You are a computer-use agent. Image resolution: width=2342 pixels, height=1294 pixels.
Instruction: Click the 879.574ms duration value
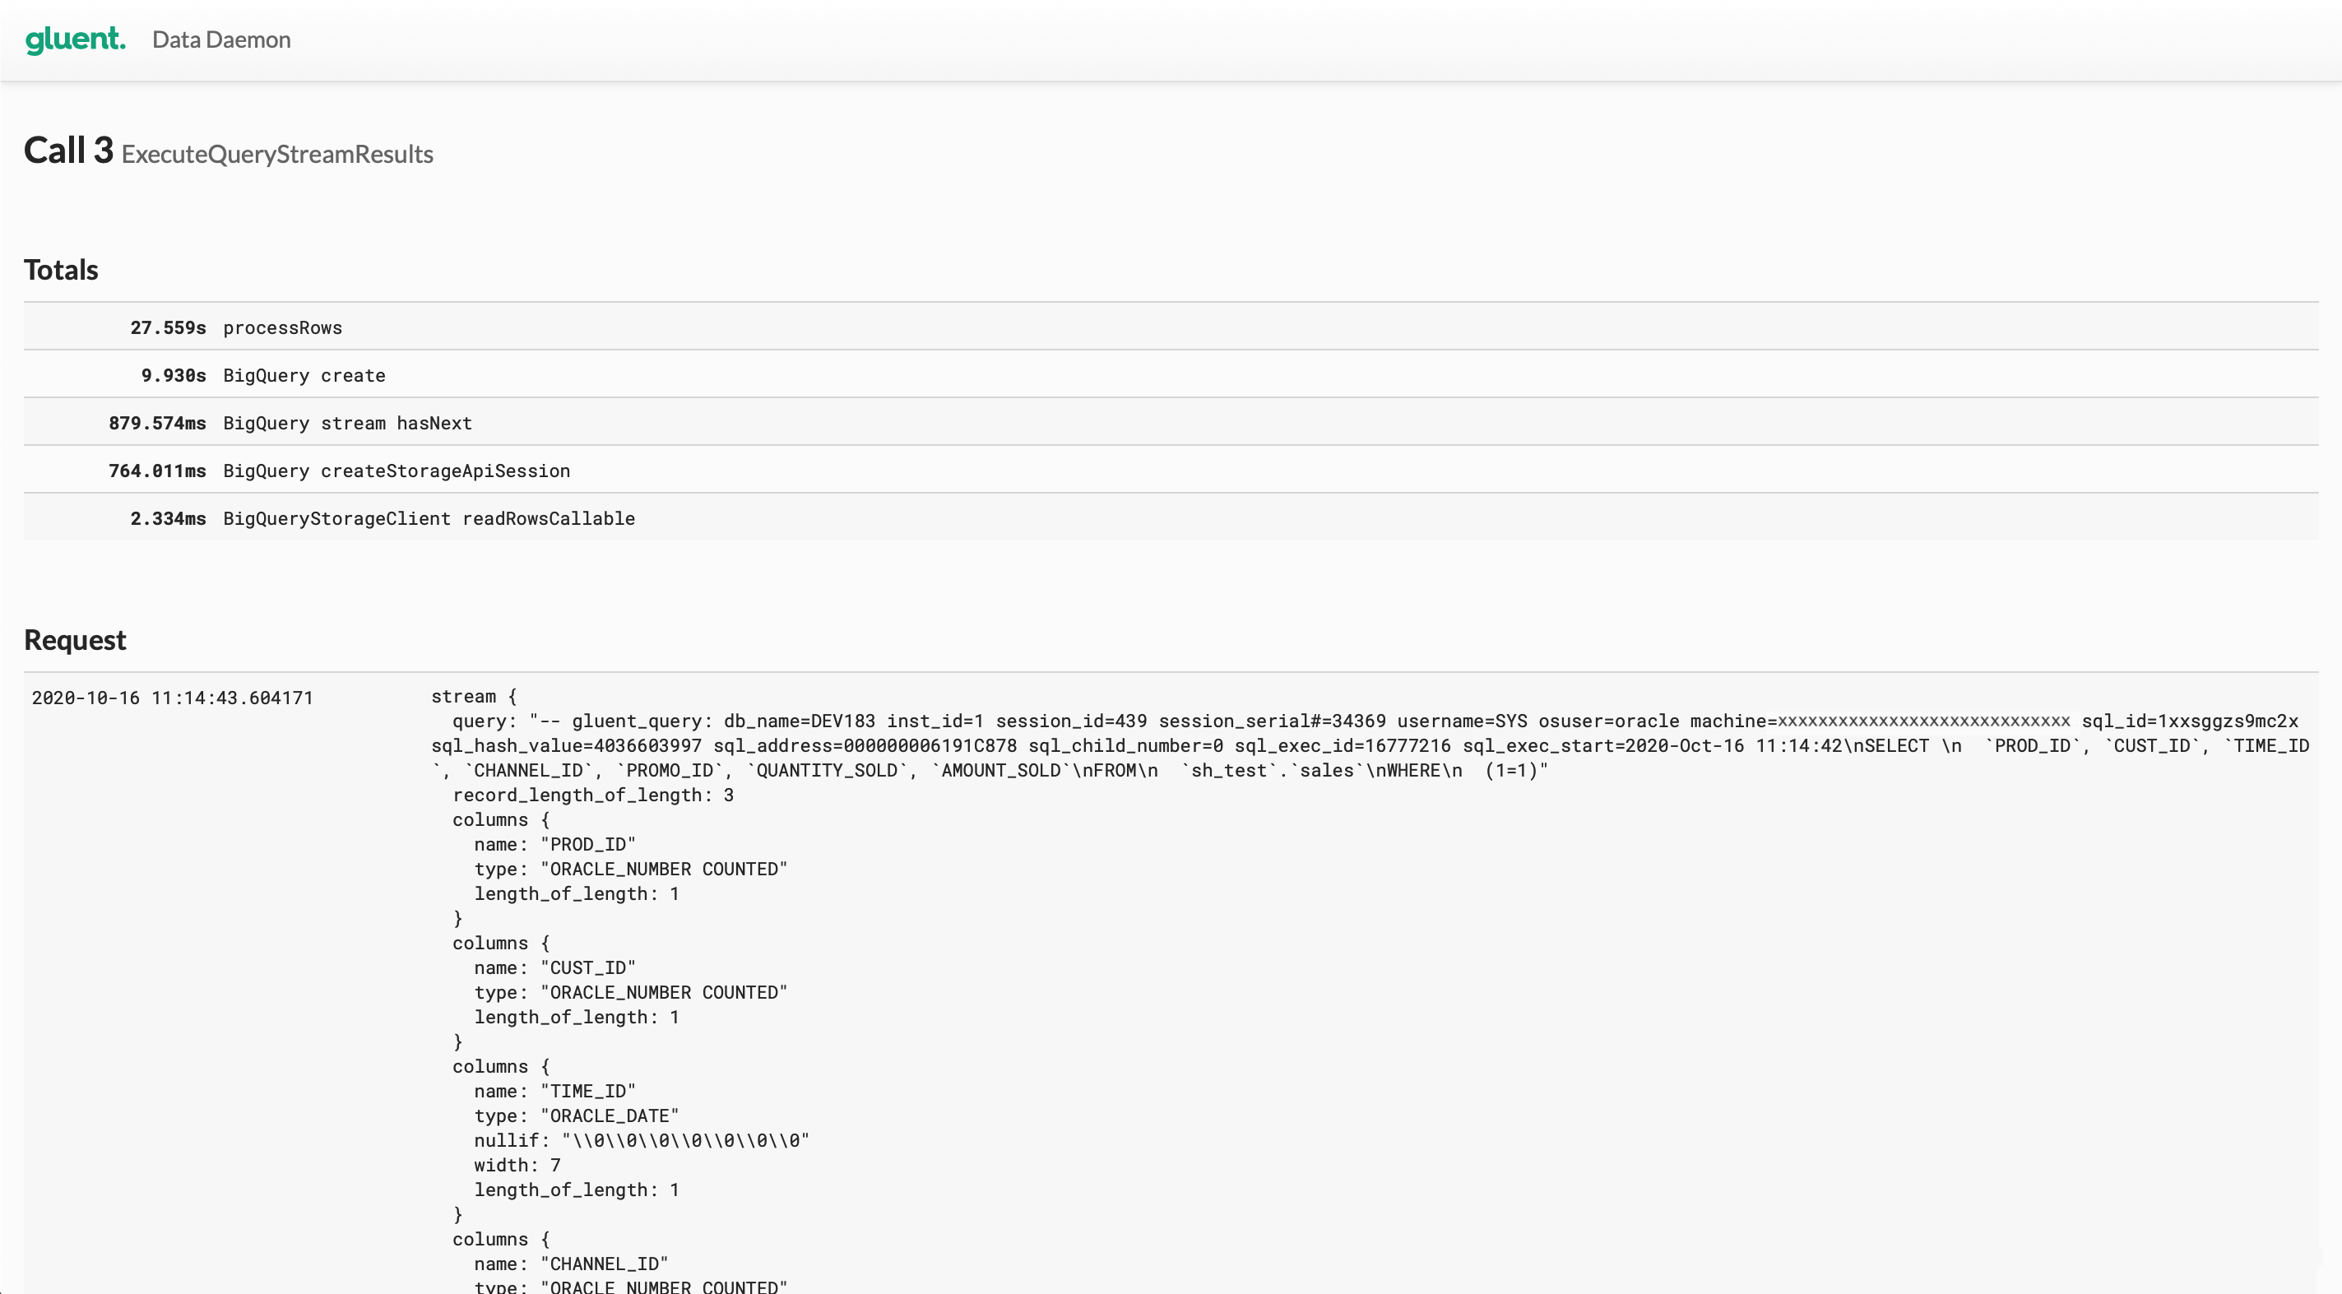click(x=156, y=423)
